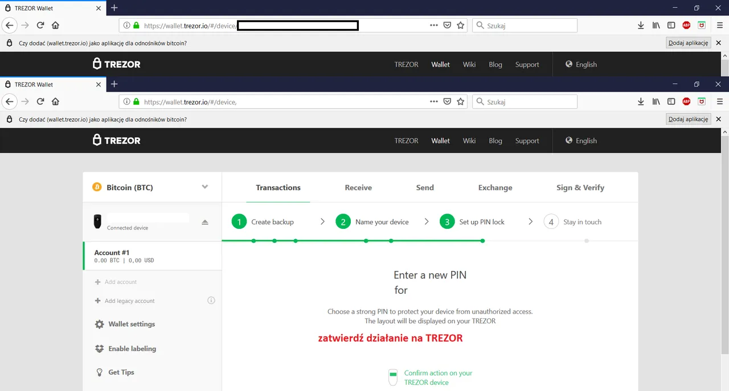Open Adblock Plus icon in upper window
Screen dimensions: 729x391
pos(686,25)
